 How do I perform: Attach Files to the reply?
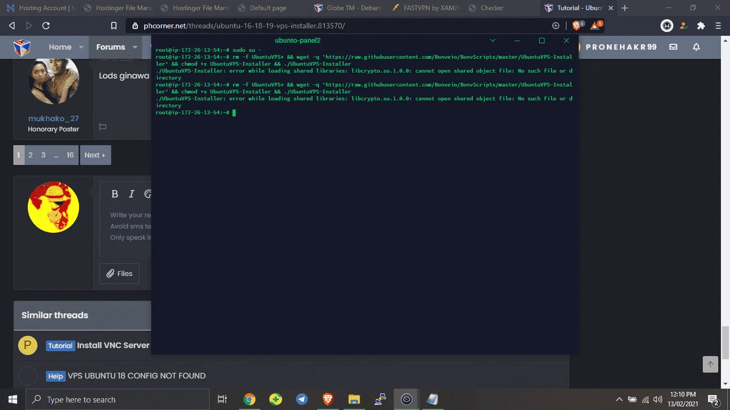click(x=119, y=273)
